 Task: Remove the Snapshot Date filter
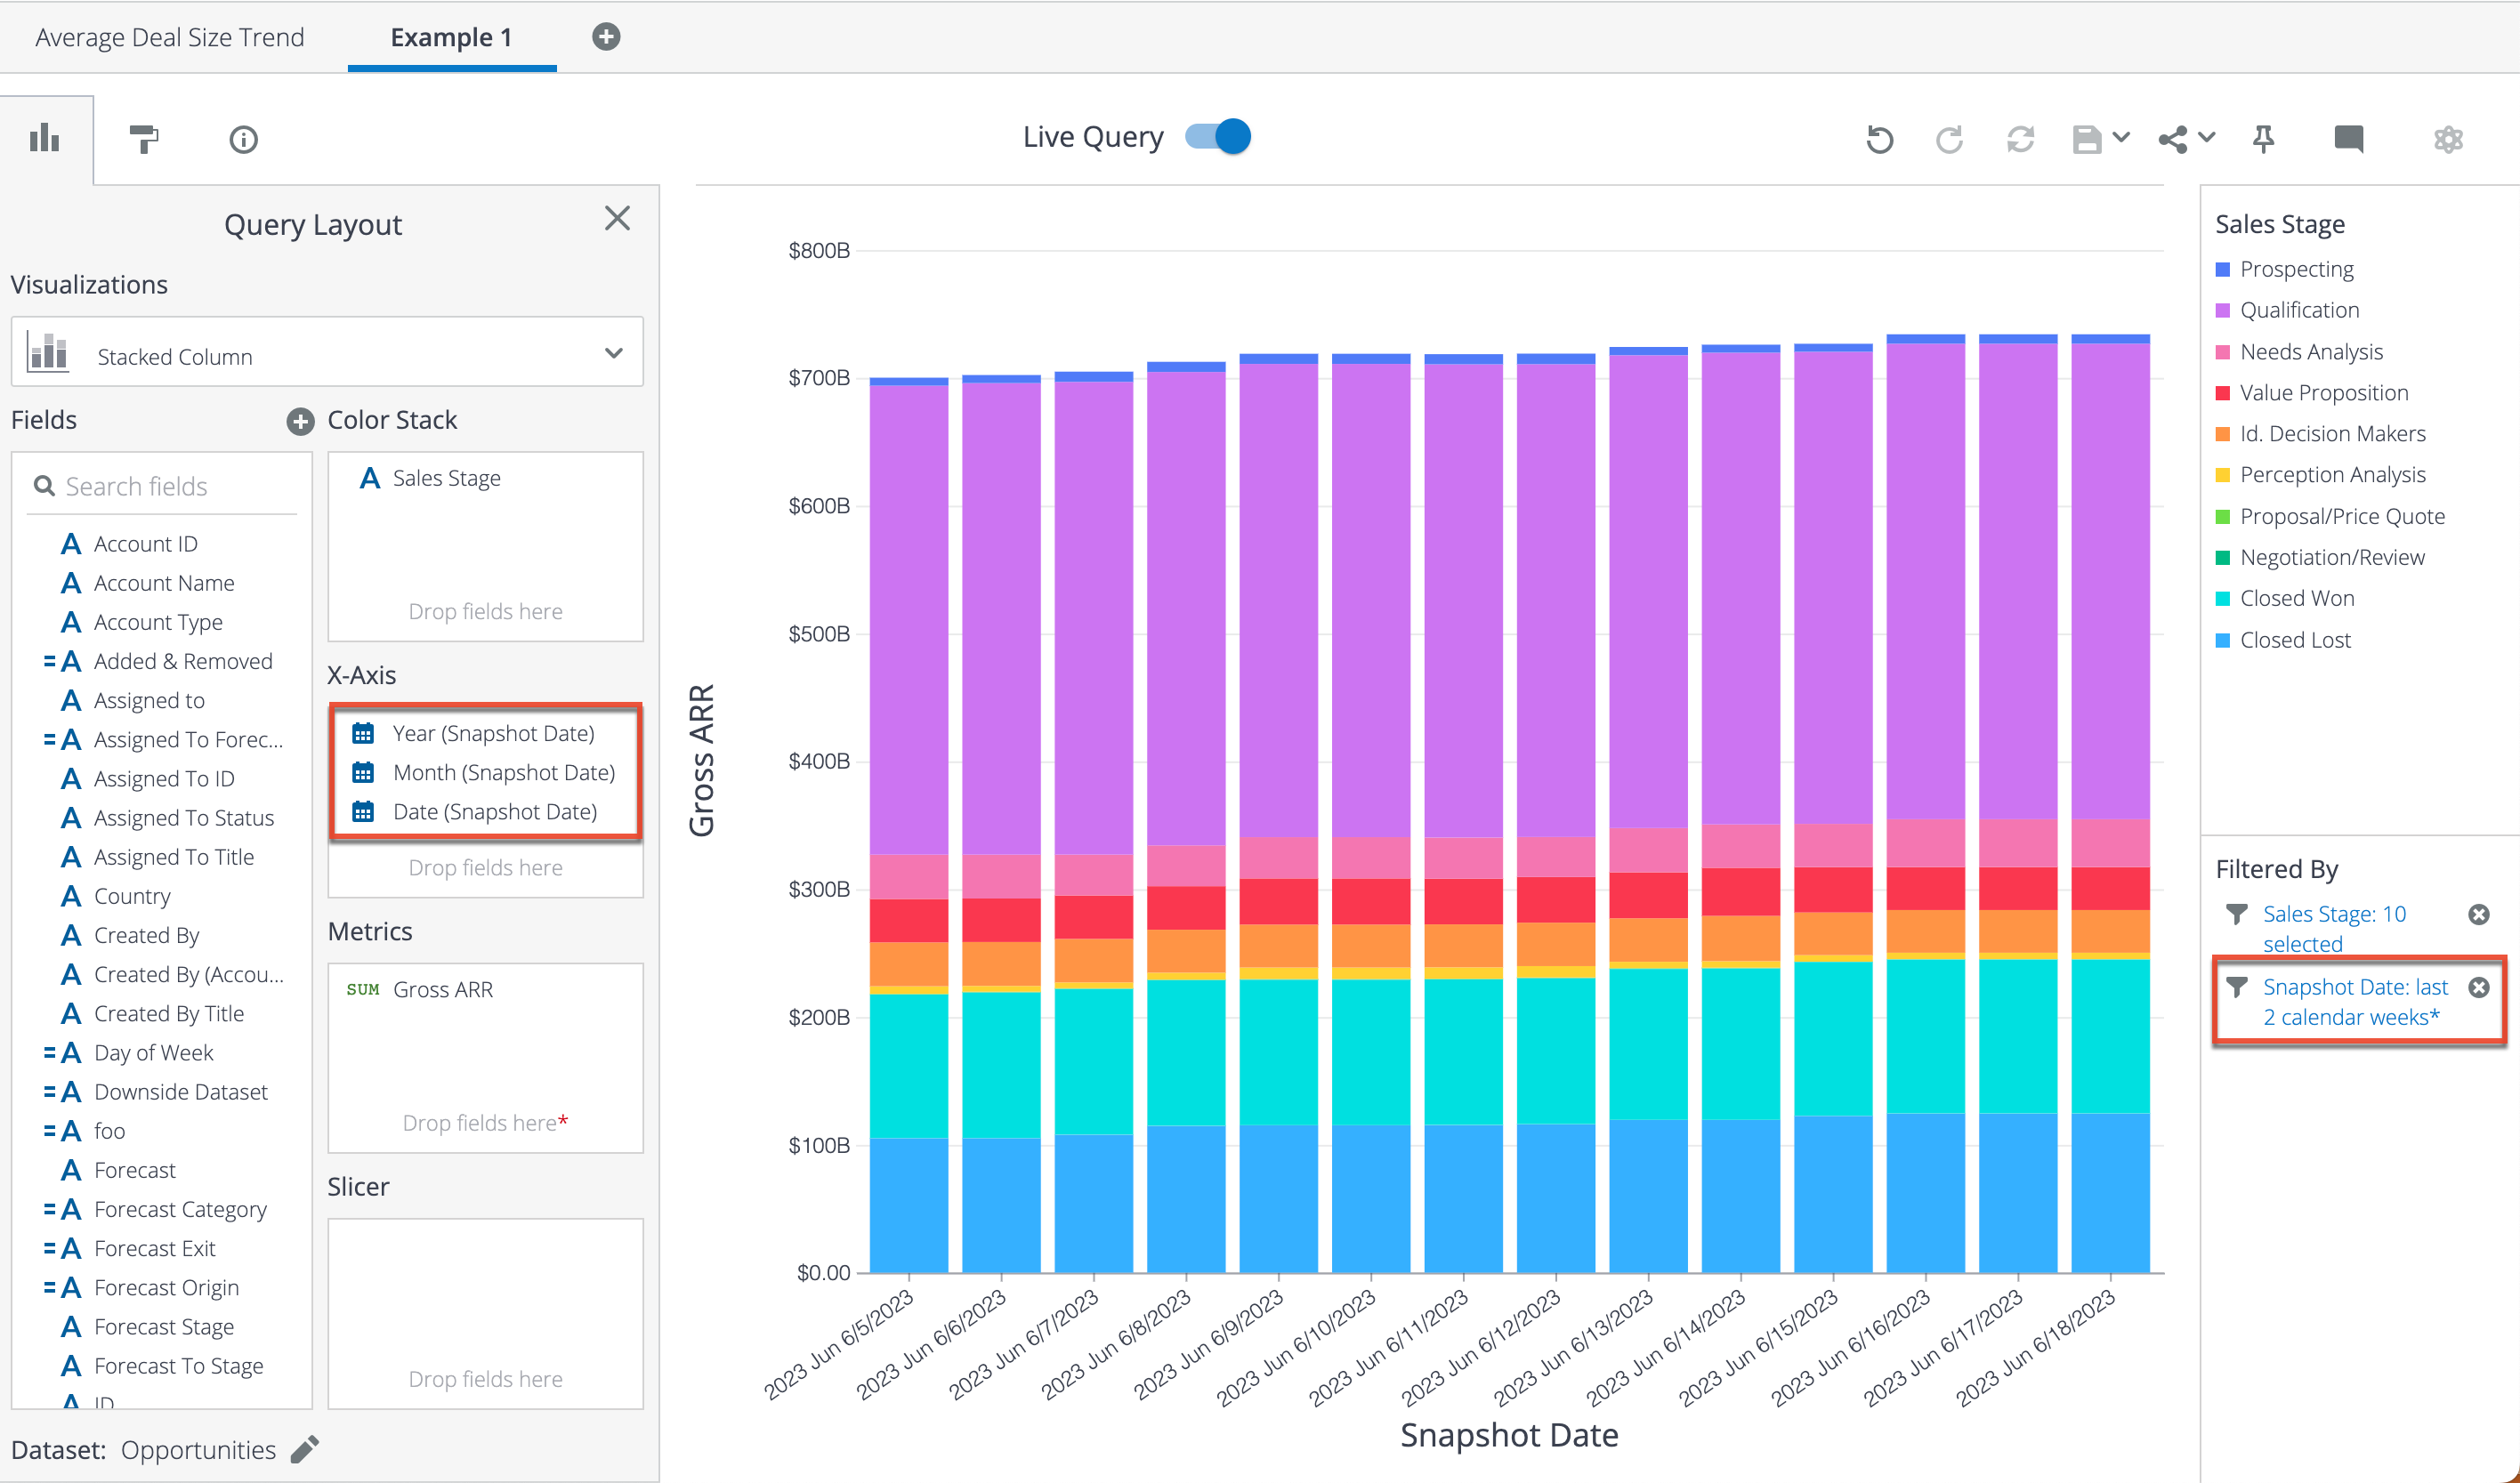2478,987
